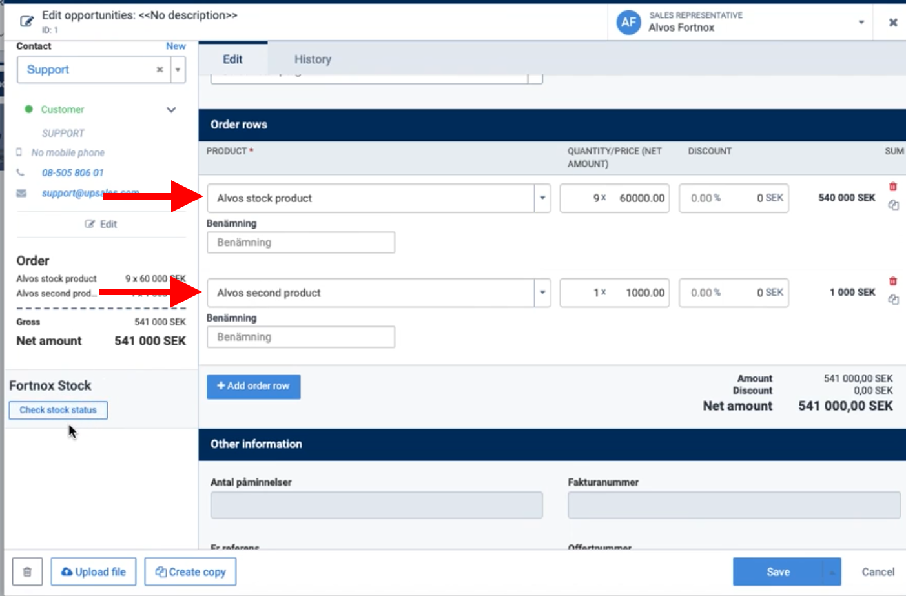Click discount percent field for Alvos stock product
Viewport: 906px width, 596px height.
pyautogui.click(x=705, y=198)
